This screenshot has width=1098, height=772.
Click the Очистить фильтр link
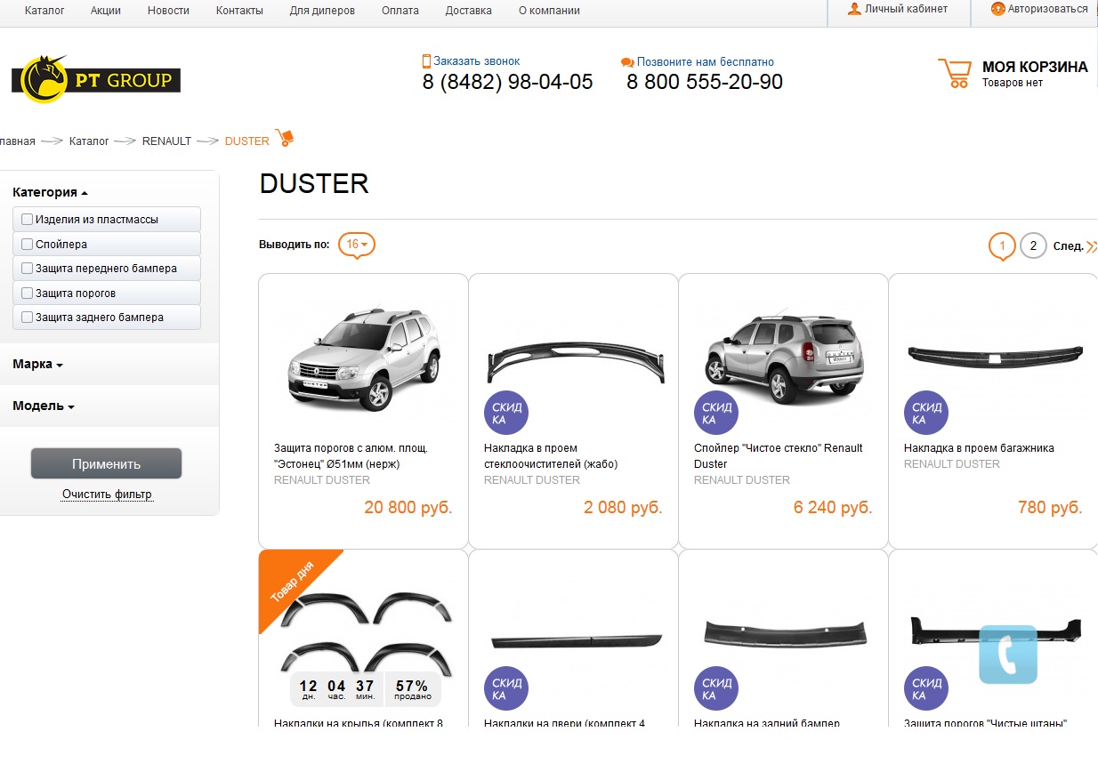[x=107, y=495]
